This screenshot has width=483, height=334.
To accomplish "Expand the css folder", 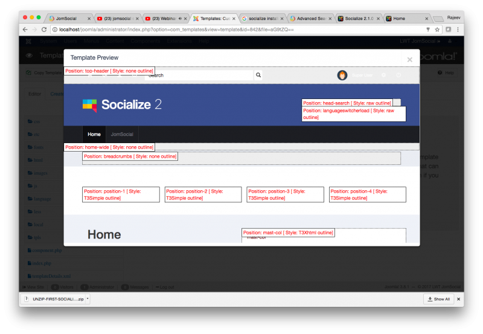I will click(x=34, y=121).
